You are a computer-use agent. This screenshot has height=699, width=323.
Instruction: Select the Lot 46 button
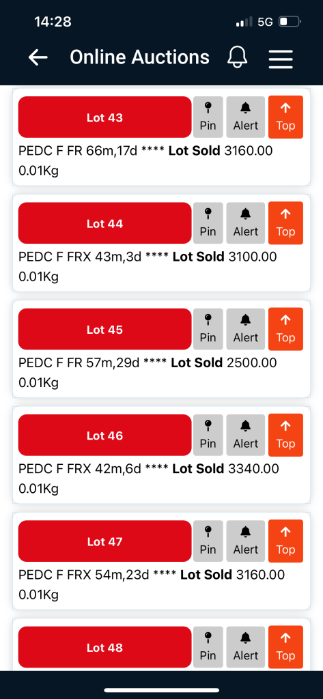click(105, 435)
